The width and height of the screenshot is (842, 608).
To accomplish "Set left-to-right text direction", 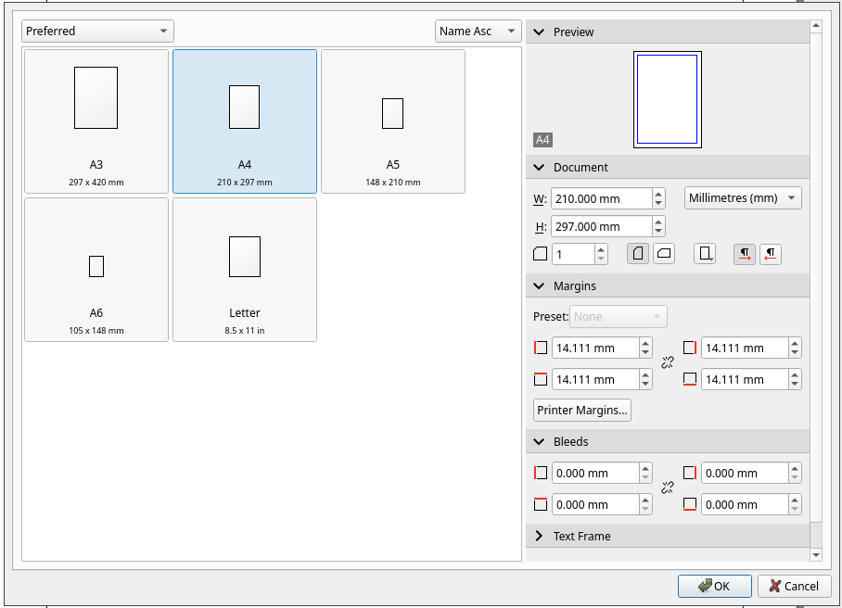I will (x=744, y=254).
